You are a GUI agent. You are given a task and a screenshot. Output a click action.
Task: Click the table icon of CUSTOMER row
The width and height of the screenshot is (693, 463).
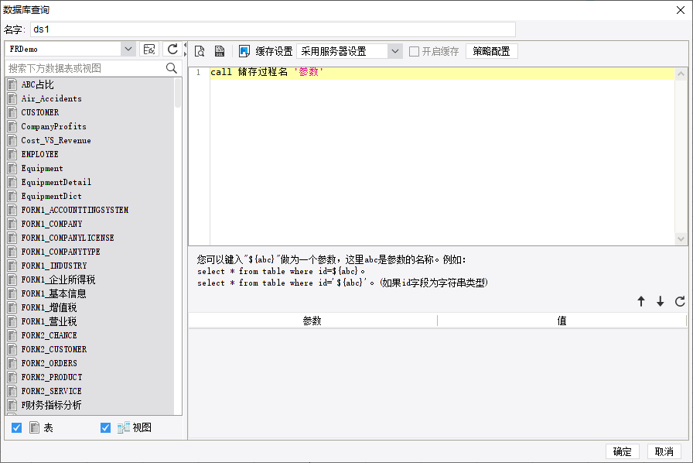tap(12, 112)
